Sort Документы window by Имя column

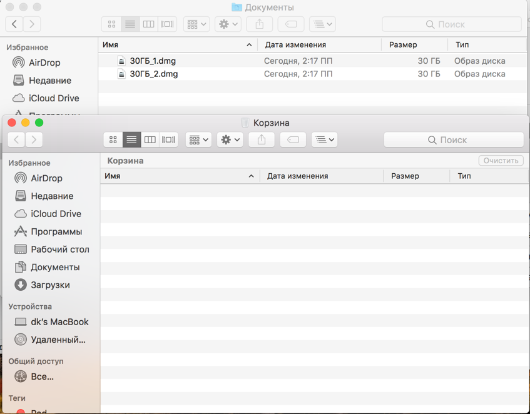[178, 44]
